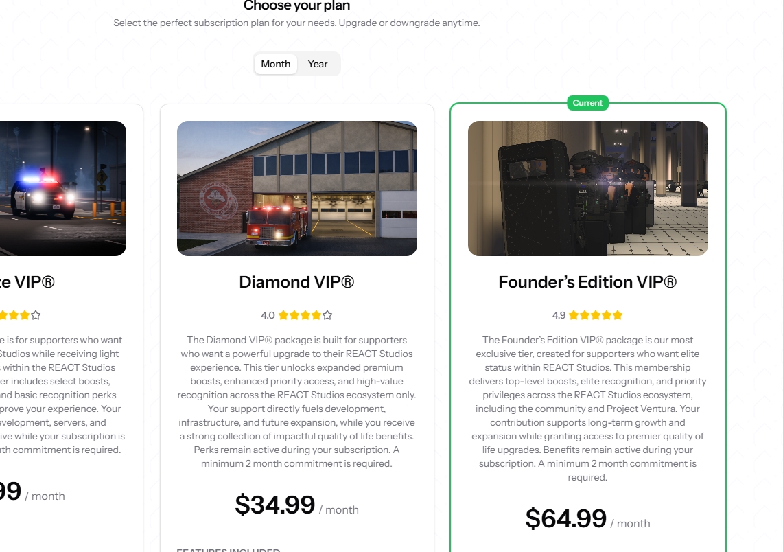Open the Diamond VIP fire station image
This screenshot has width=783, height=552.
coord(297,188)
